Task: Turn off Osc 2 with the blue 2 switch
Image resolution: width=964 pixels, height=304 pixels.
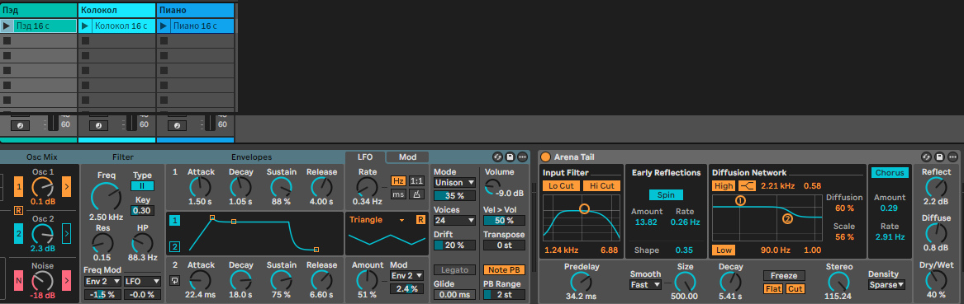Action: point(19,233)
